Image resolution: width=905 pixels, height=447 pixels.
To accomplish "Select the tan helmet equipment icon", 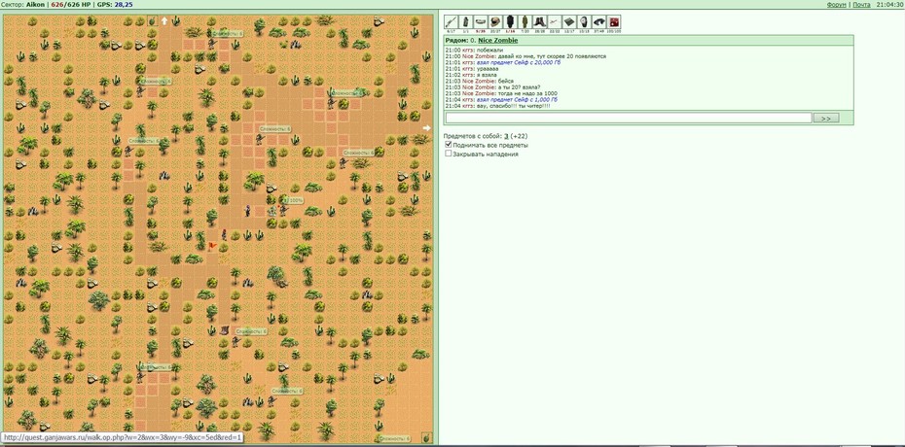I will click(x=495, y=22).
